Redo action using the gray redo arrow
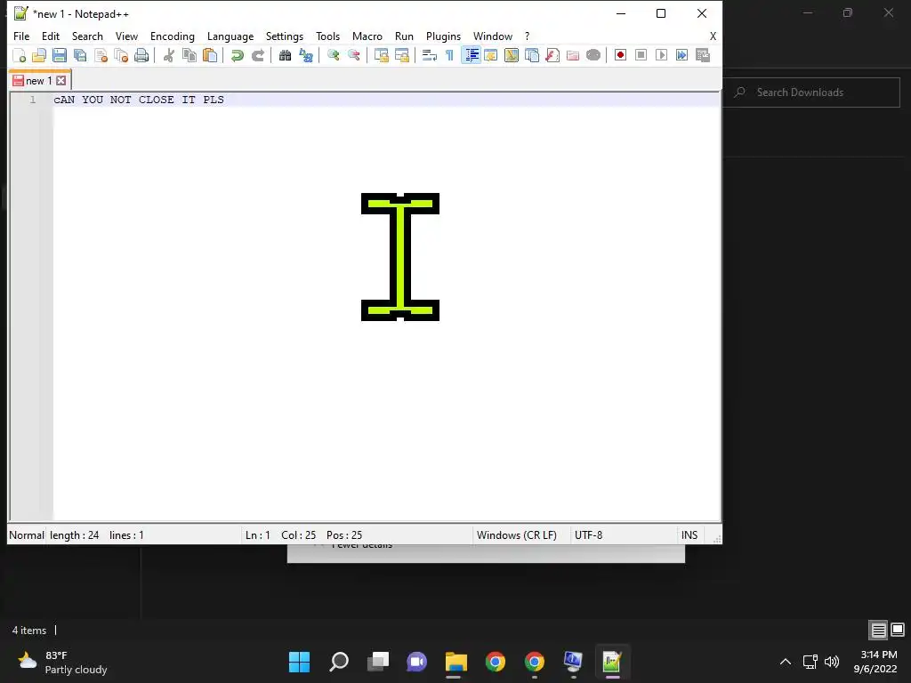 coord(258,56)
